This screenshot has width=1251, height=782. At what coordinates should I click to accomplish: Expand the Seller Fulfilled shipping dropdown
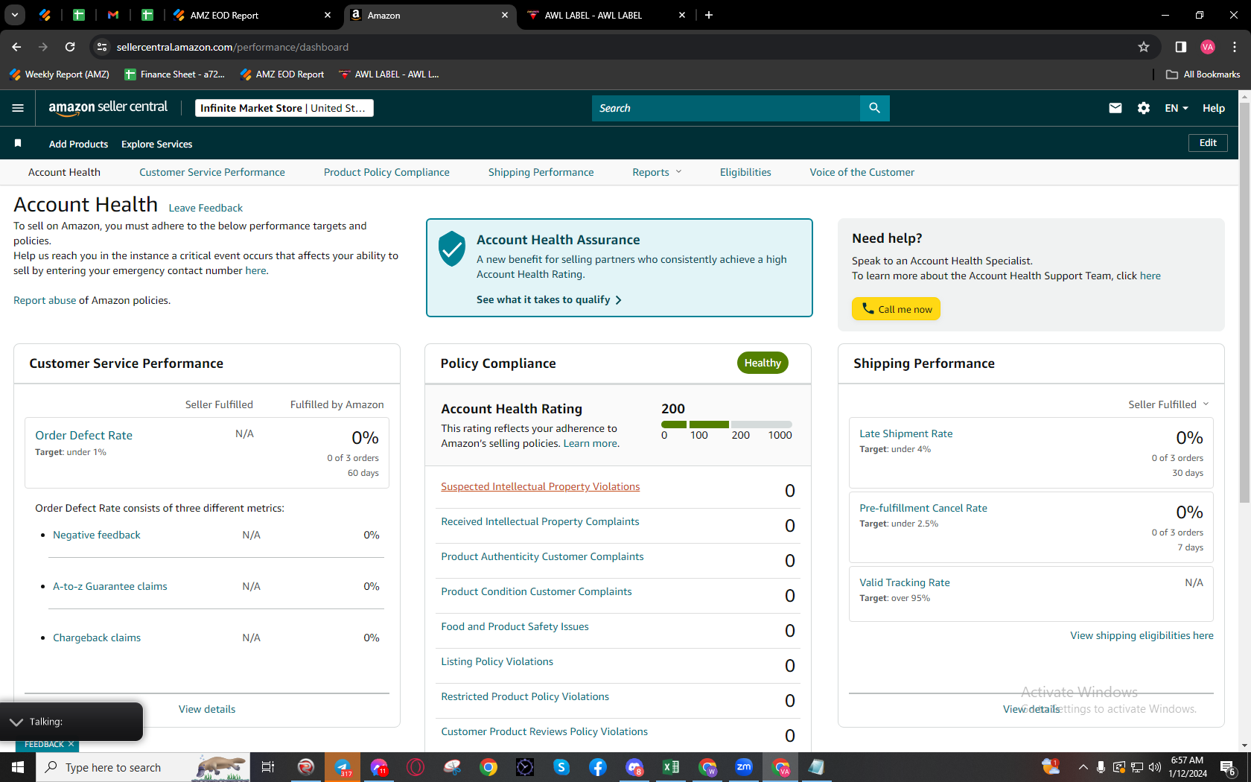pos(1168,404)
